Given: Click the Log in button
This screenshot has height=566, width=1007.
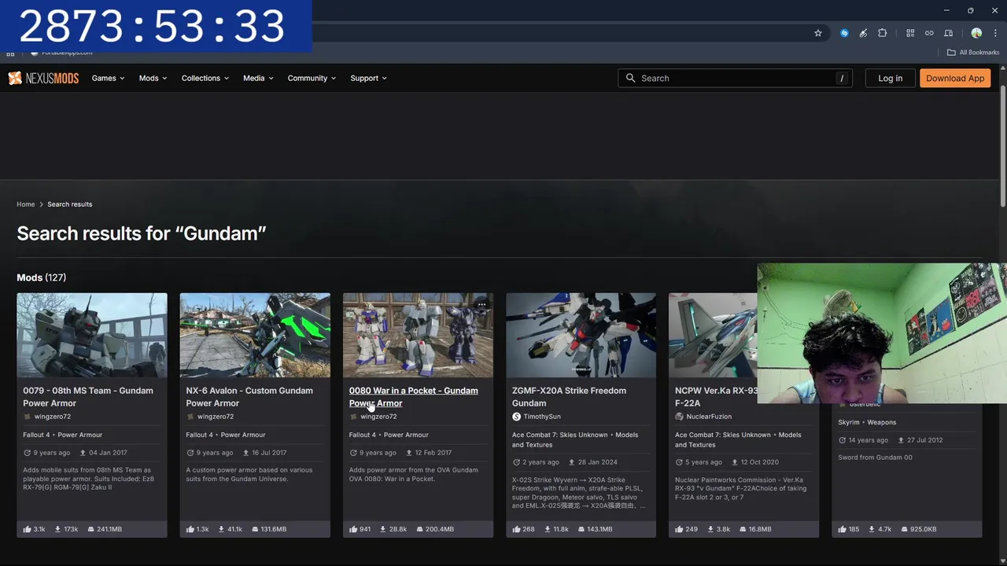Looking at the screenshot, I should point(891,78).
